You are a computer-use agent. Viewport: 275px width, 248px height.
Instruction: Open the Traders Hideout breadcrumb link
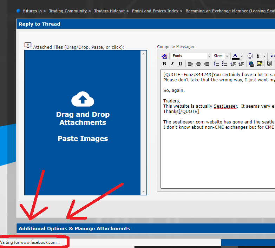click(x=110, y=11)
